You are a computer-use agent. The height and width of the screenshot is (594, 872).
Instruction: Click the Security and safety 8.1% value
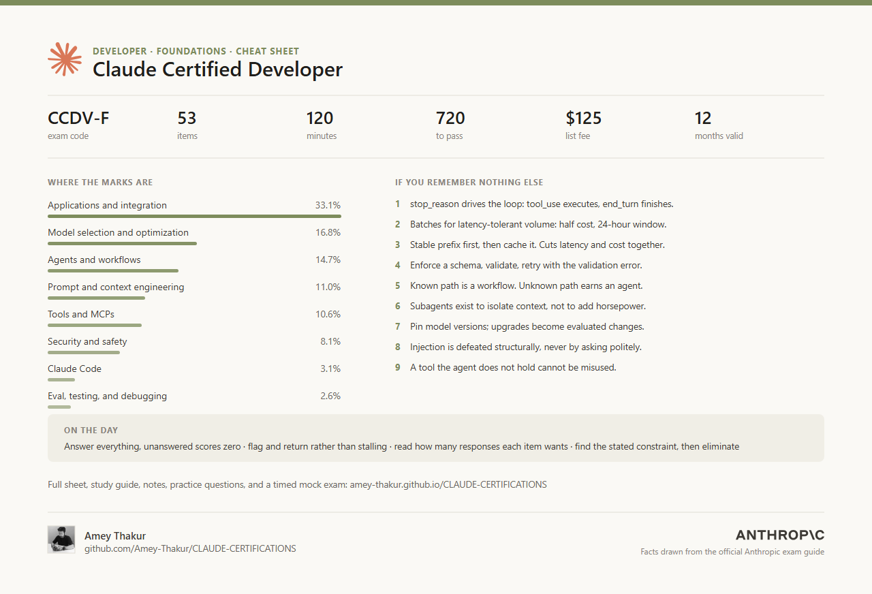330,341
